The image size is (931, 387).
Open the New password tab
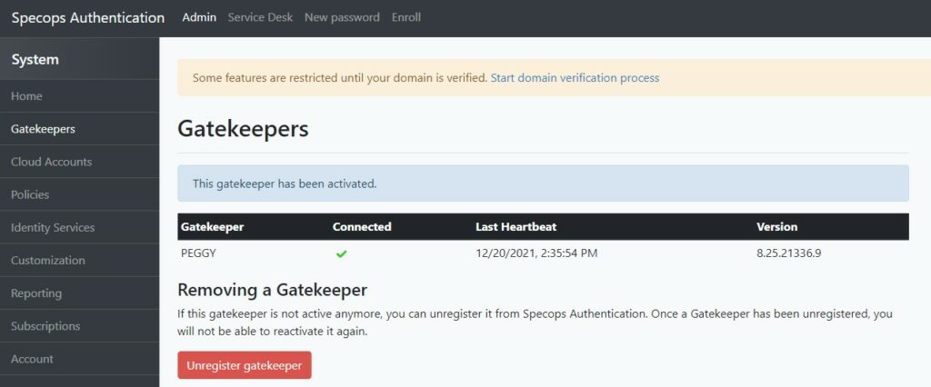coord(342,18)
